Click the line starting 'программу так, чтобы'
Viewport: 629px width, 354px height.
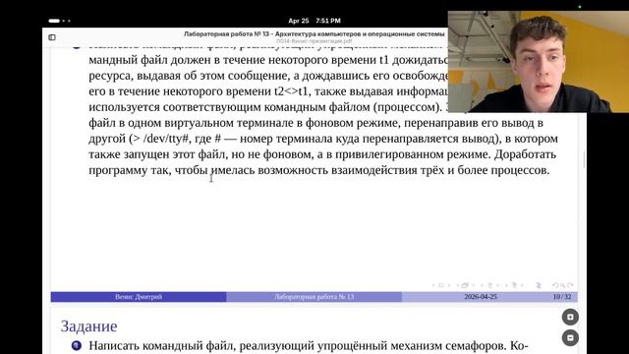[x=318, y=170]
